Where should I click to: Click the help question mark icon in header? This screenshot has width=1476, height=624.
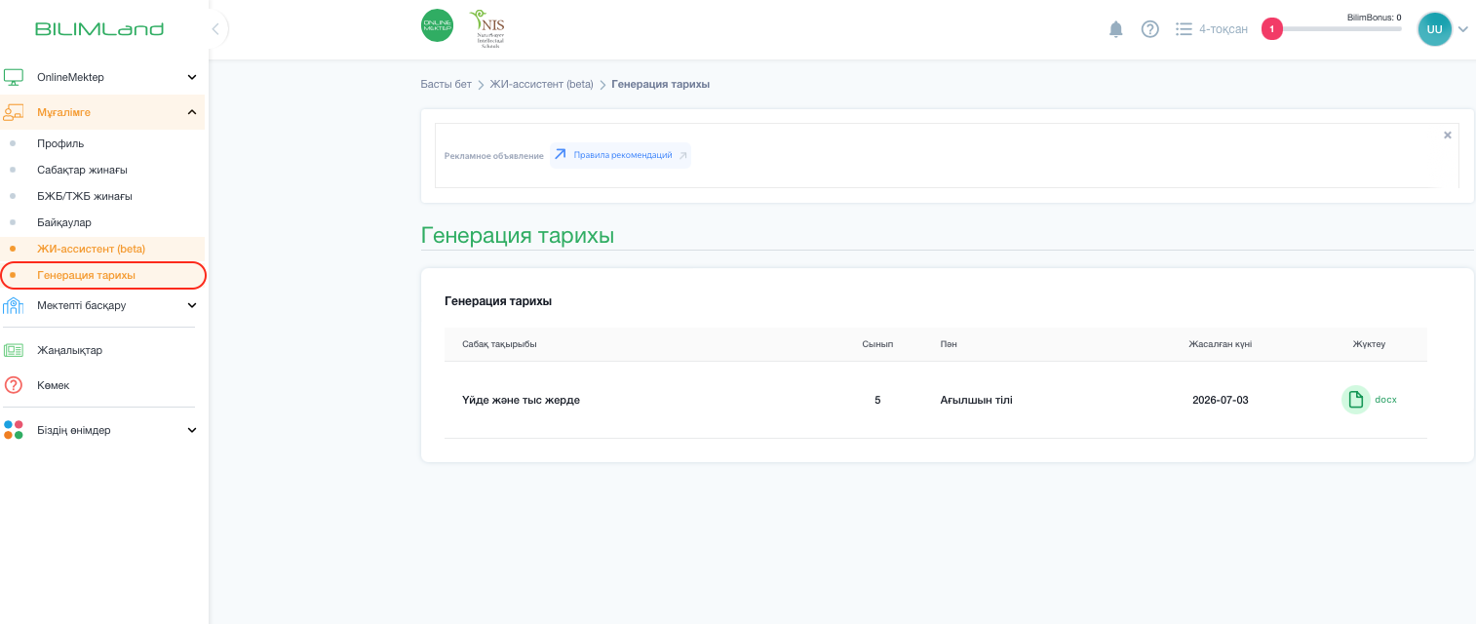1150,29
